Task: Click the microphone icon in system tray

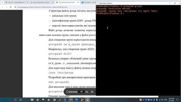Action: 157,100
